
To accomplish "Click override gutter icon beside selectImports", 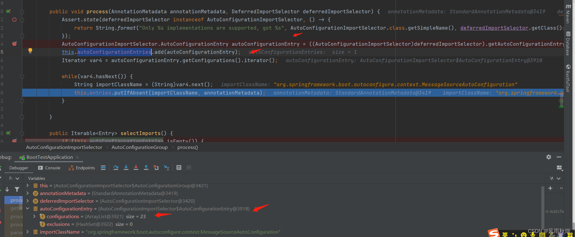I will 8,133.
